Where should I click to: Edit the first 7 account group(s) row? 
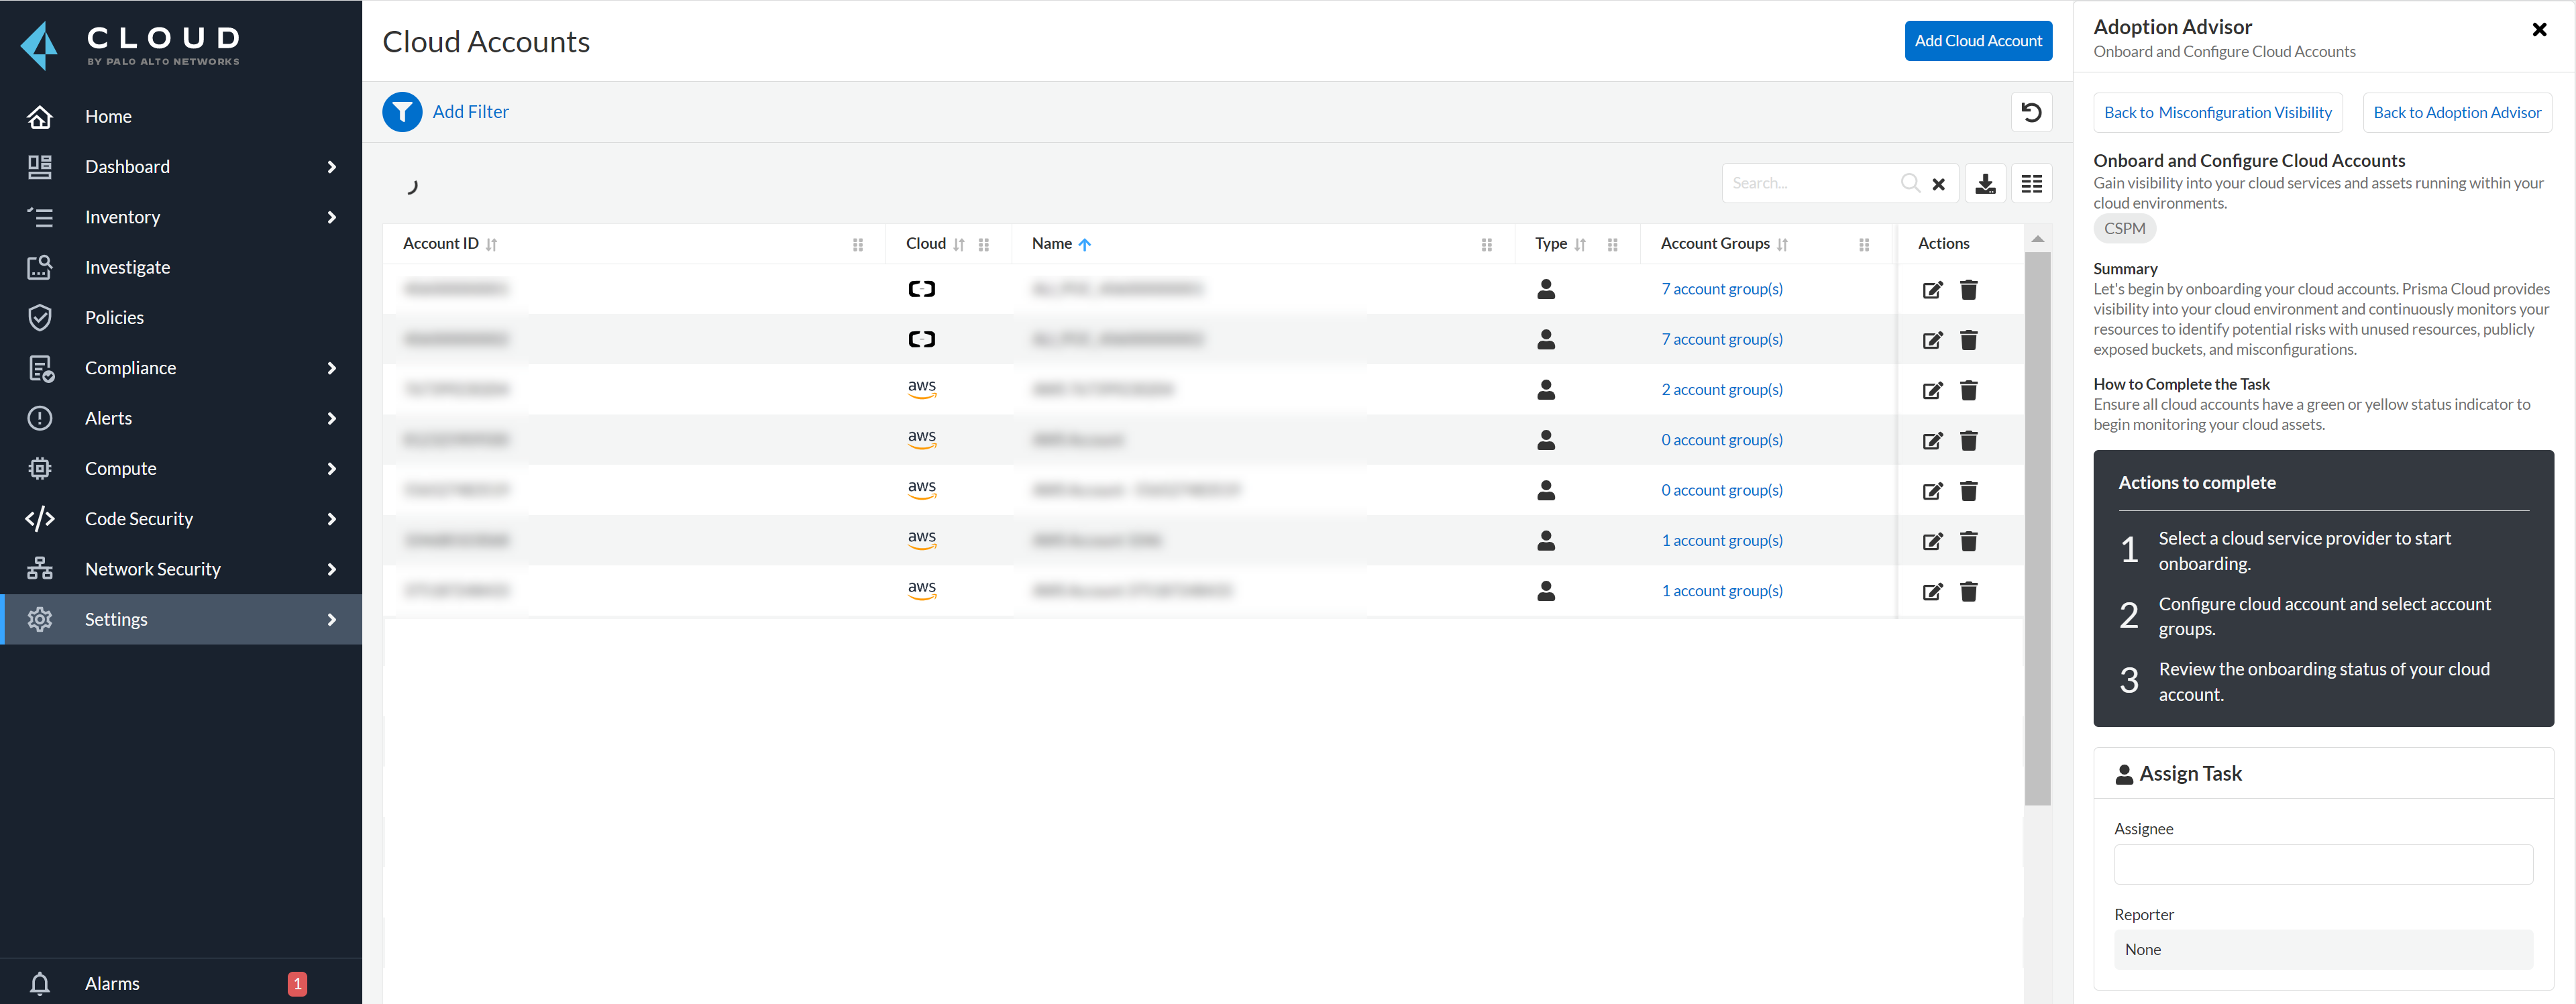pos(1932,290)
